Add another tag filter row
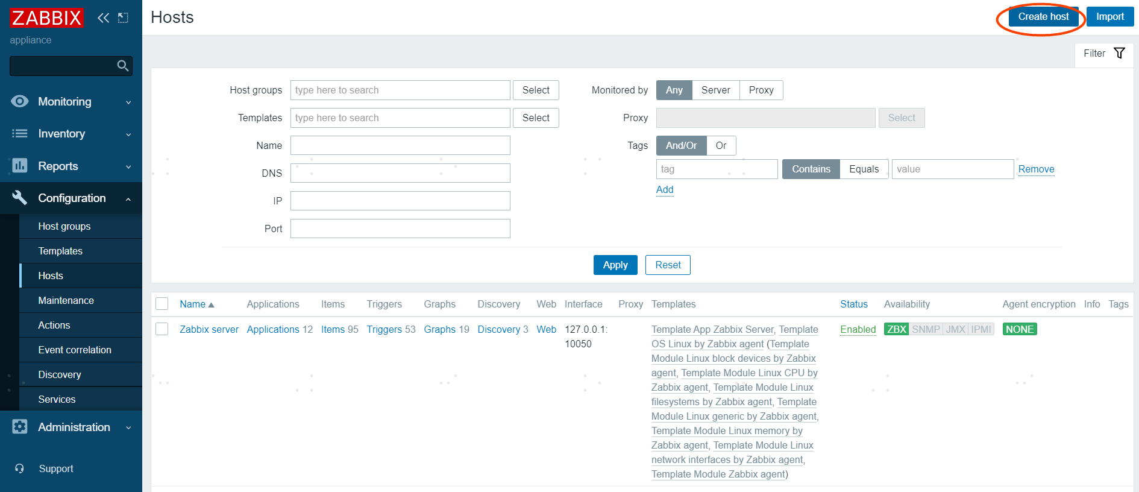This screenshot has height=492, width=1139. pos(665,189)
